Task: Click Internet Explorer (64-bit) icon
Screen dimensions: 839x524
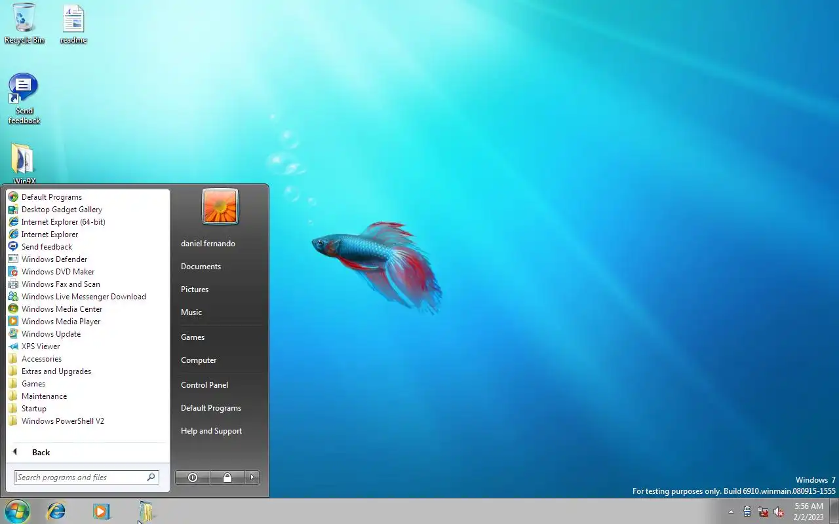Action: pyautogui.click(x=13, y=222)
